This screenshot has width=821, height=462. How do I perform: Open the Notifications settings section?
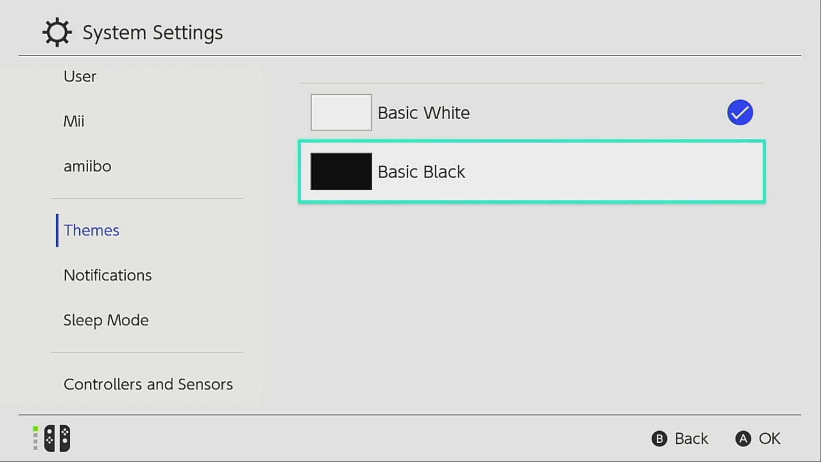point(107,275)
